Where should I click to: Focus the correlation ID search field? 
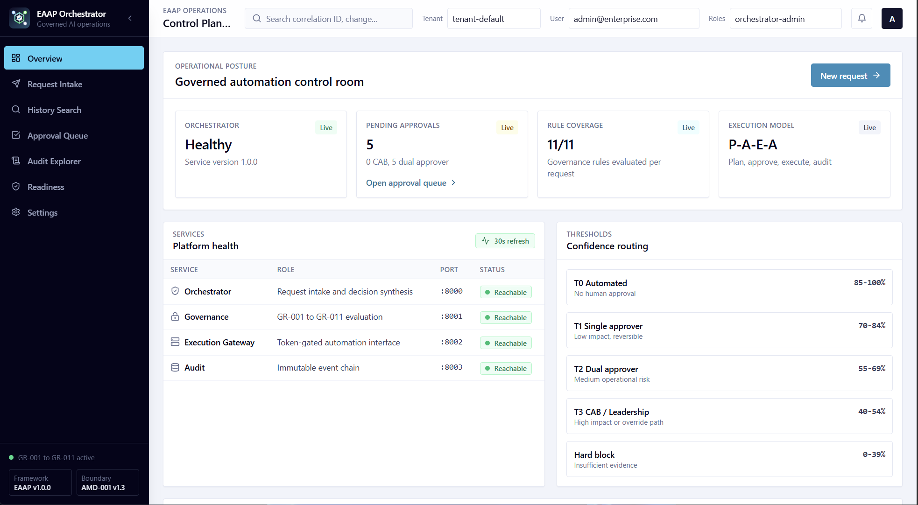[329, 19]
